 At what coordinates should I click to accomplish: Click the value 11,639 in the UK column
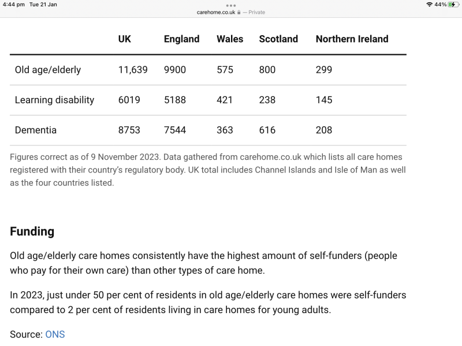pos(133,70)
